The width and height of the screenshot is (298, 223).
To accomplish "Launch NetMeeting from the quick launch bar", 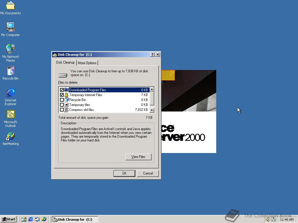I will [x=44, y=220].
